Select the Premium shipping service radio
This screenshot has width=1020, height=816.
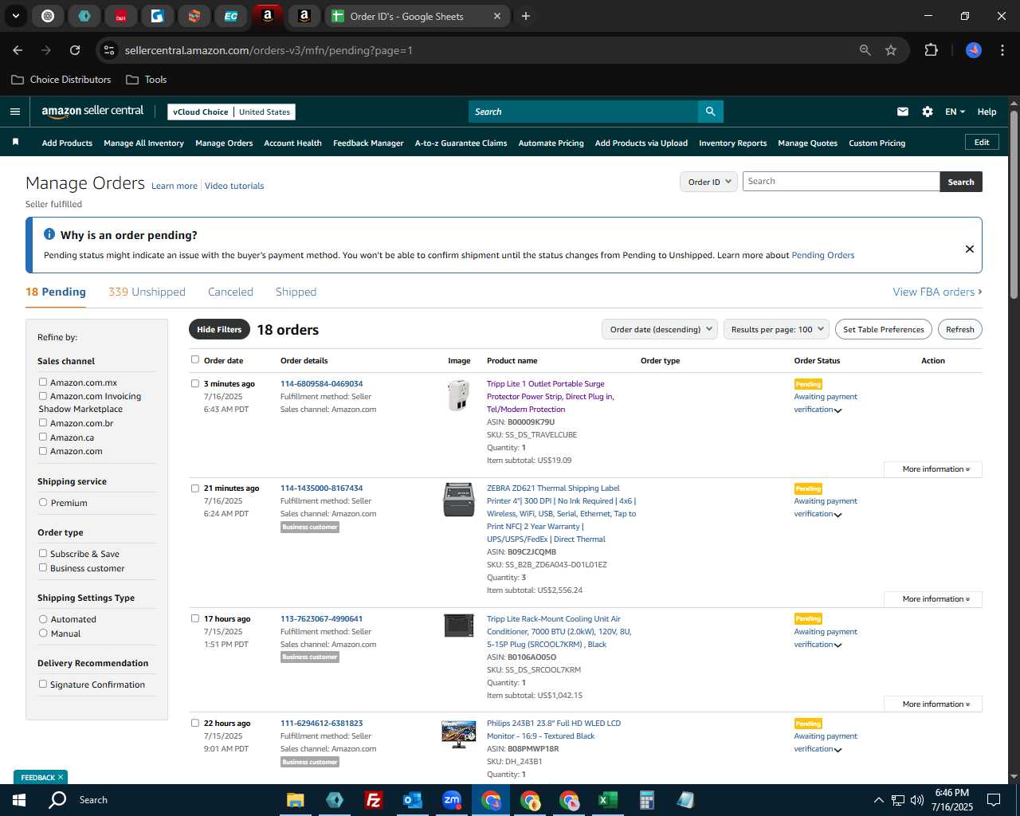[x=43, y=502]
